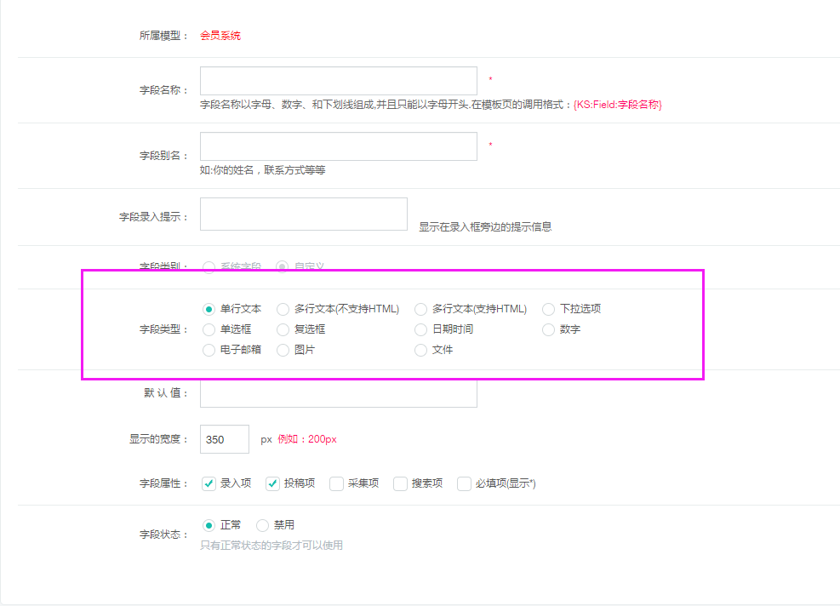Set field status to 禁用

[x=262, y=525]
